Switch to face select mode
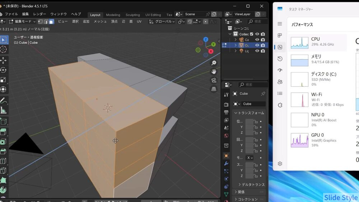The width and height of the screenshot is (359, 202). [x=51, y=22]
